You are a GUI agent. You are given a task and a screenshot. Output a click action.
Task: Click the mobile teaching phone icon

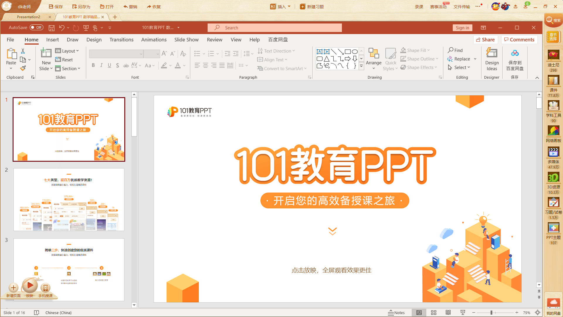click(x=45, y=288)
